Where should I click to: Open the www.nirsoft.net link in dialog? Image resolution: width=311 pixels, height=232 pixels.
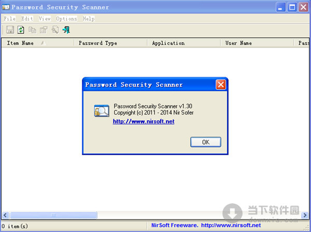[x=144, y=121]
